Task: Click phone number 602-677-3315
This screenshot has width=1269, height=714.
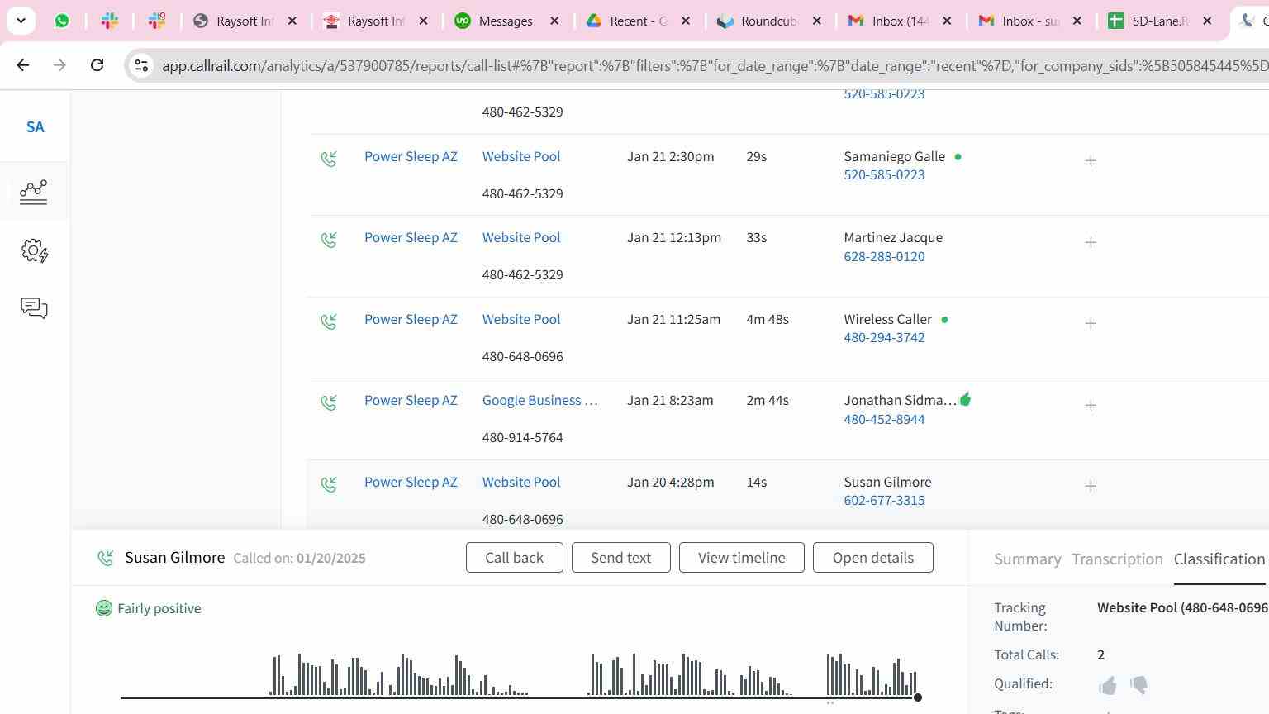Action: pyautogui.click(x=884, y=500)
